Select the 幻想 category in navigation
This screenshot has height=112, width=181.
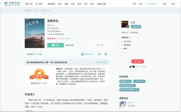click(79, 4)
